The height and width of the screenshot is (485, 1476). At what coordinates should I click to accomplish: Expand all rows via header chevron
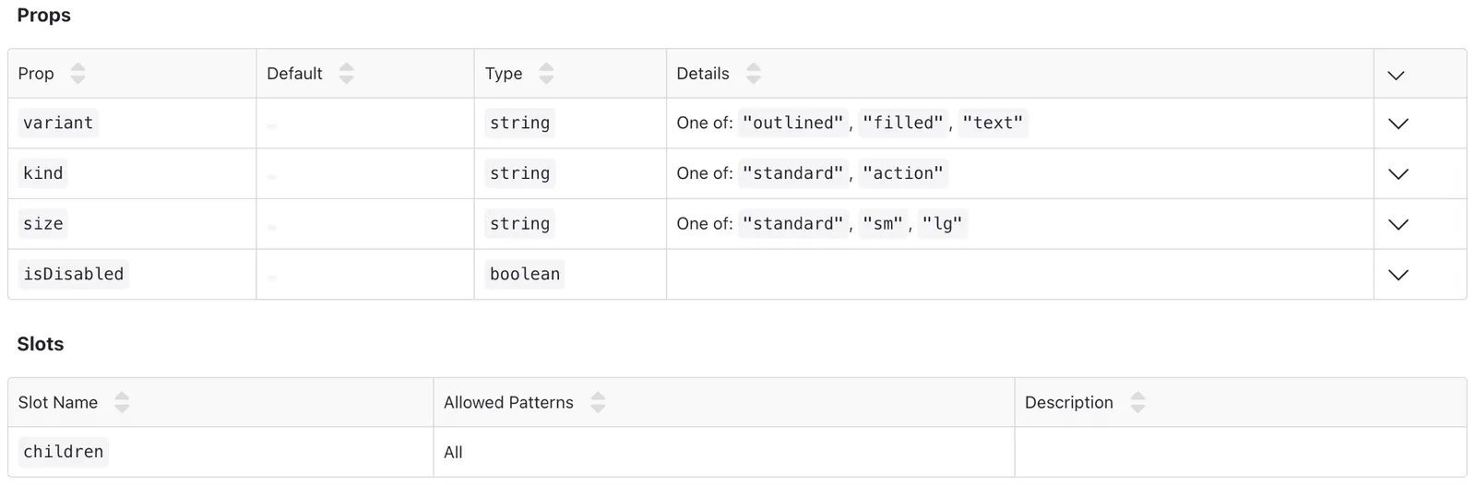pos(1396,75)
